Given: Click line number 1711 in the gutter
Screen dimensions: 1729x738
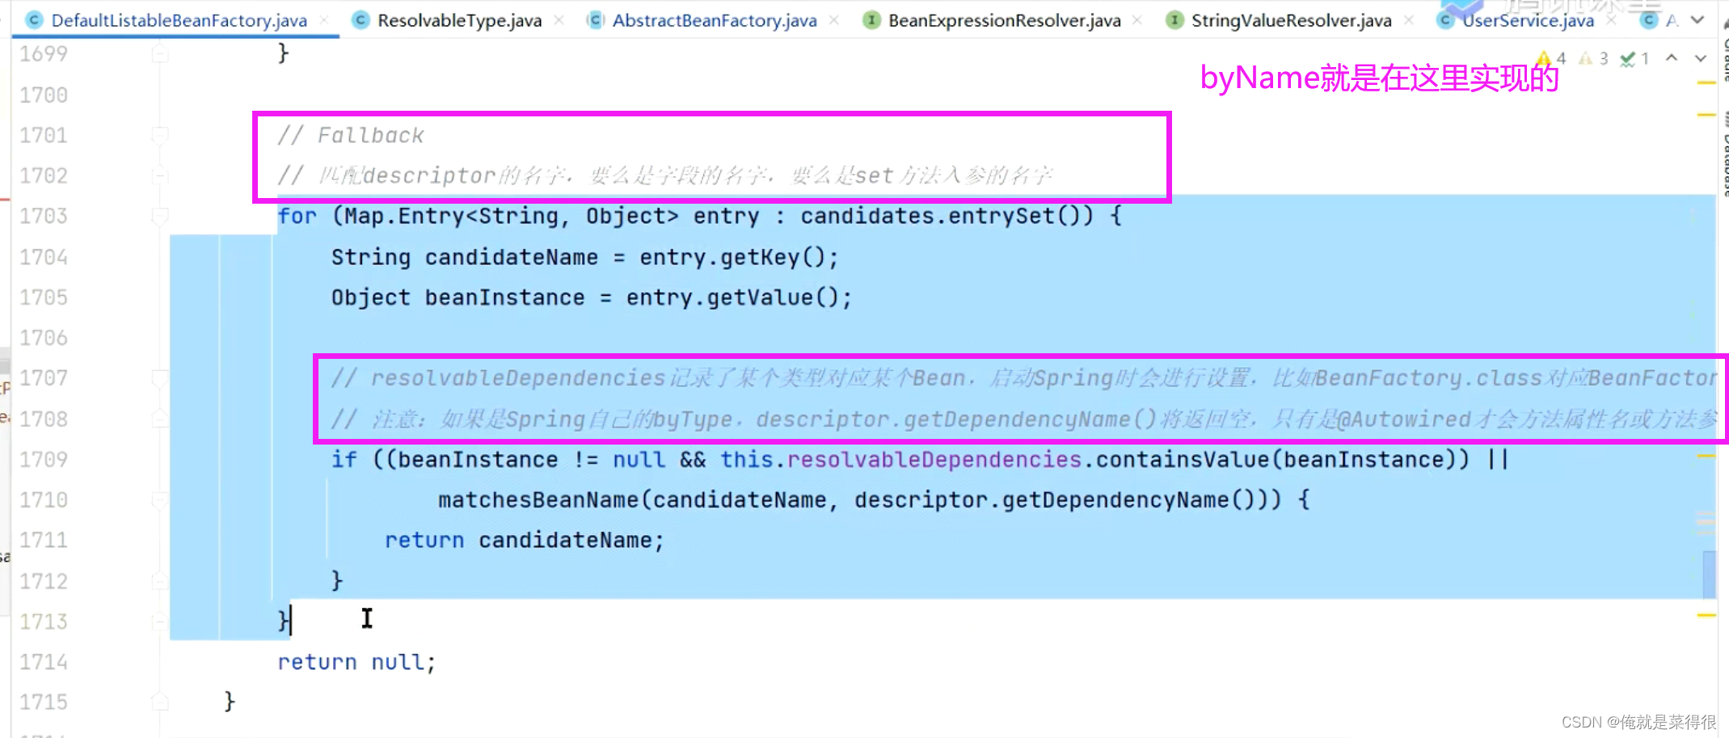Looking at the screenshot, I should [44, 540].
